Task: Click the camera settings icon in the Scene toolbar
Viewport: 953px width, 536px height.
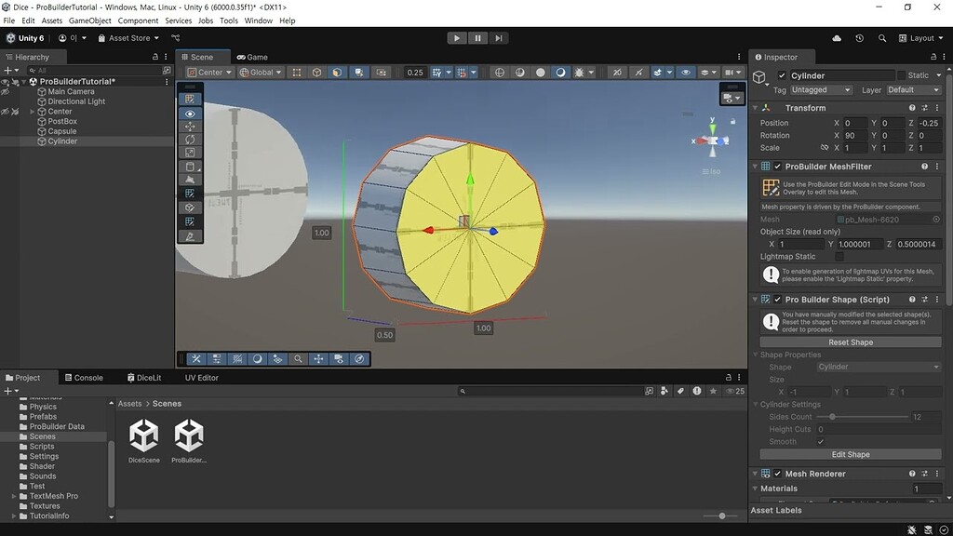Action: point(731,73)
